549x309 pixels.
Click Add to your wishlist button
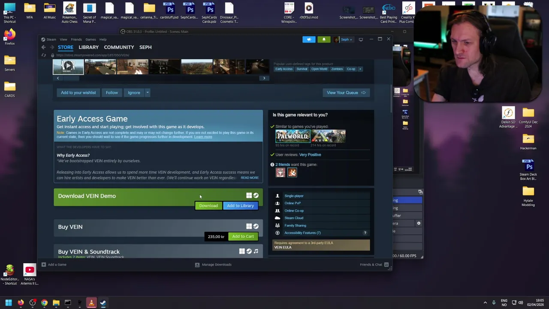78,93
